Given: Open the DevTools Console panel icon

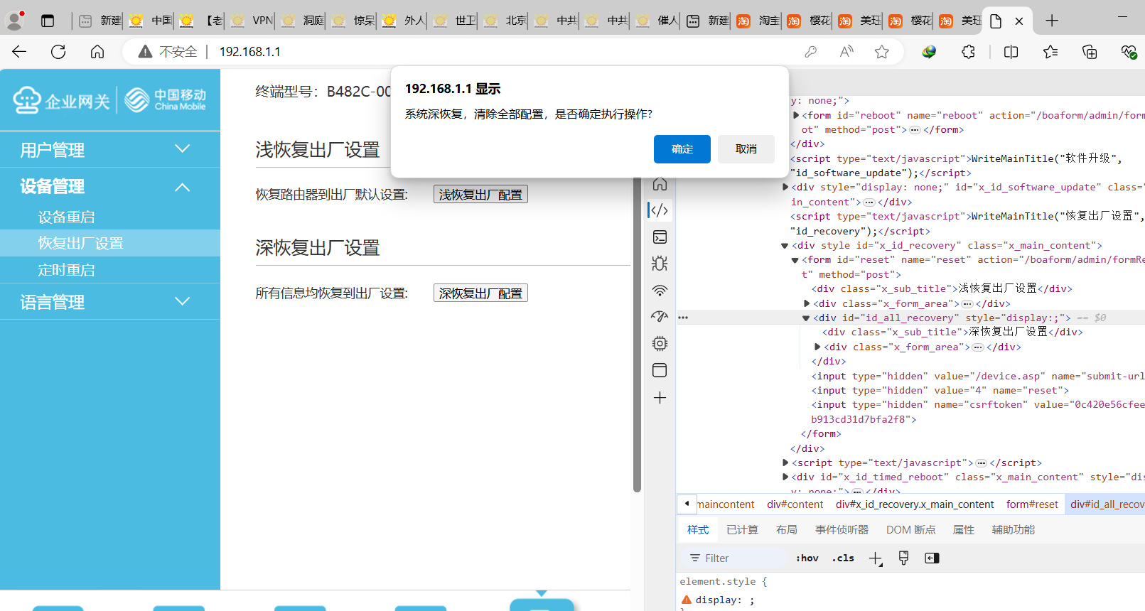Looking at the screenshot, I should pyautogui.click(x=660, y=237).
